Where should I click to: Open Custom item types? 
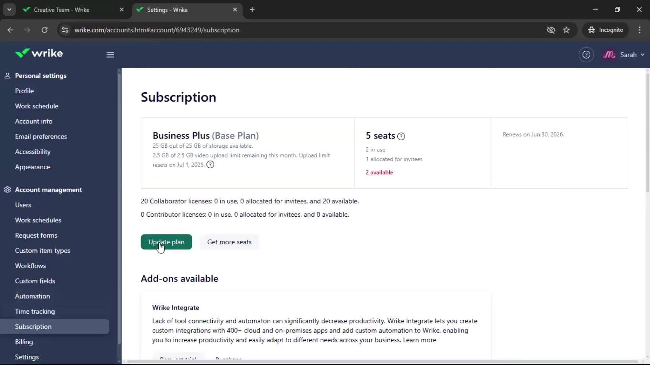[43, 250]
